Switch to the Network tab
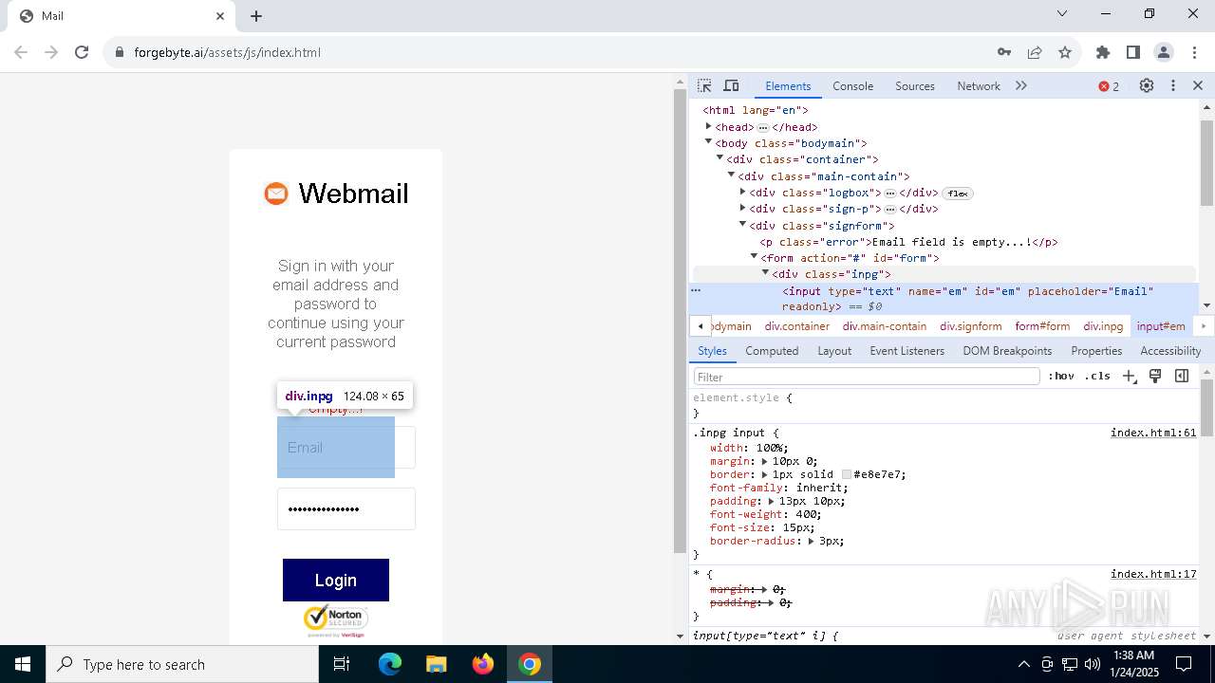Viewport: 1215px width, 683px height. pyautogui.click(x=978, y=85)
